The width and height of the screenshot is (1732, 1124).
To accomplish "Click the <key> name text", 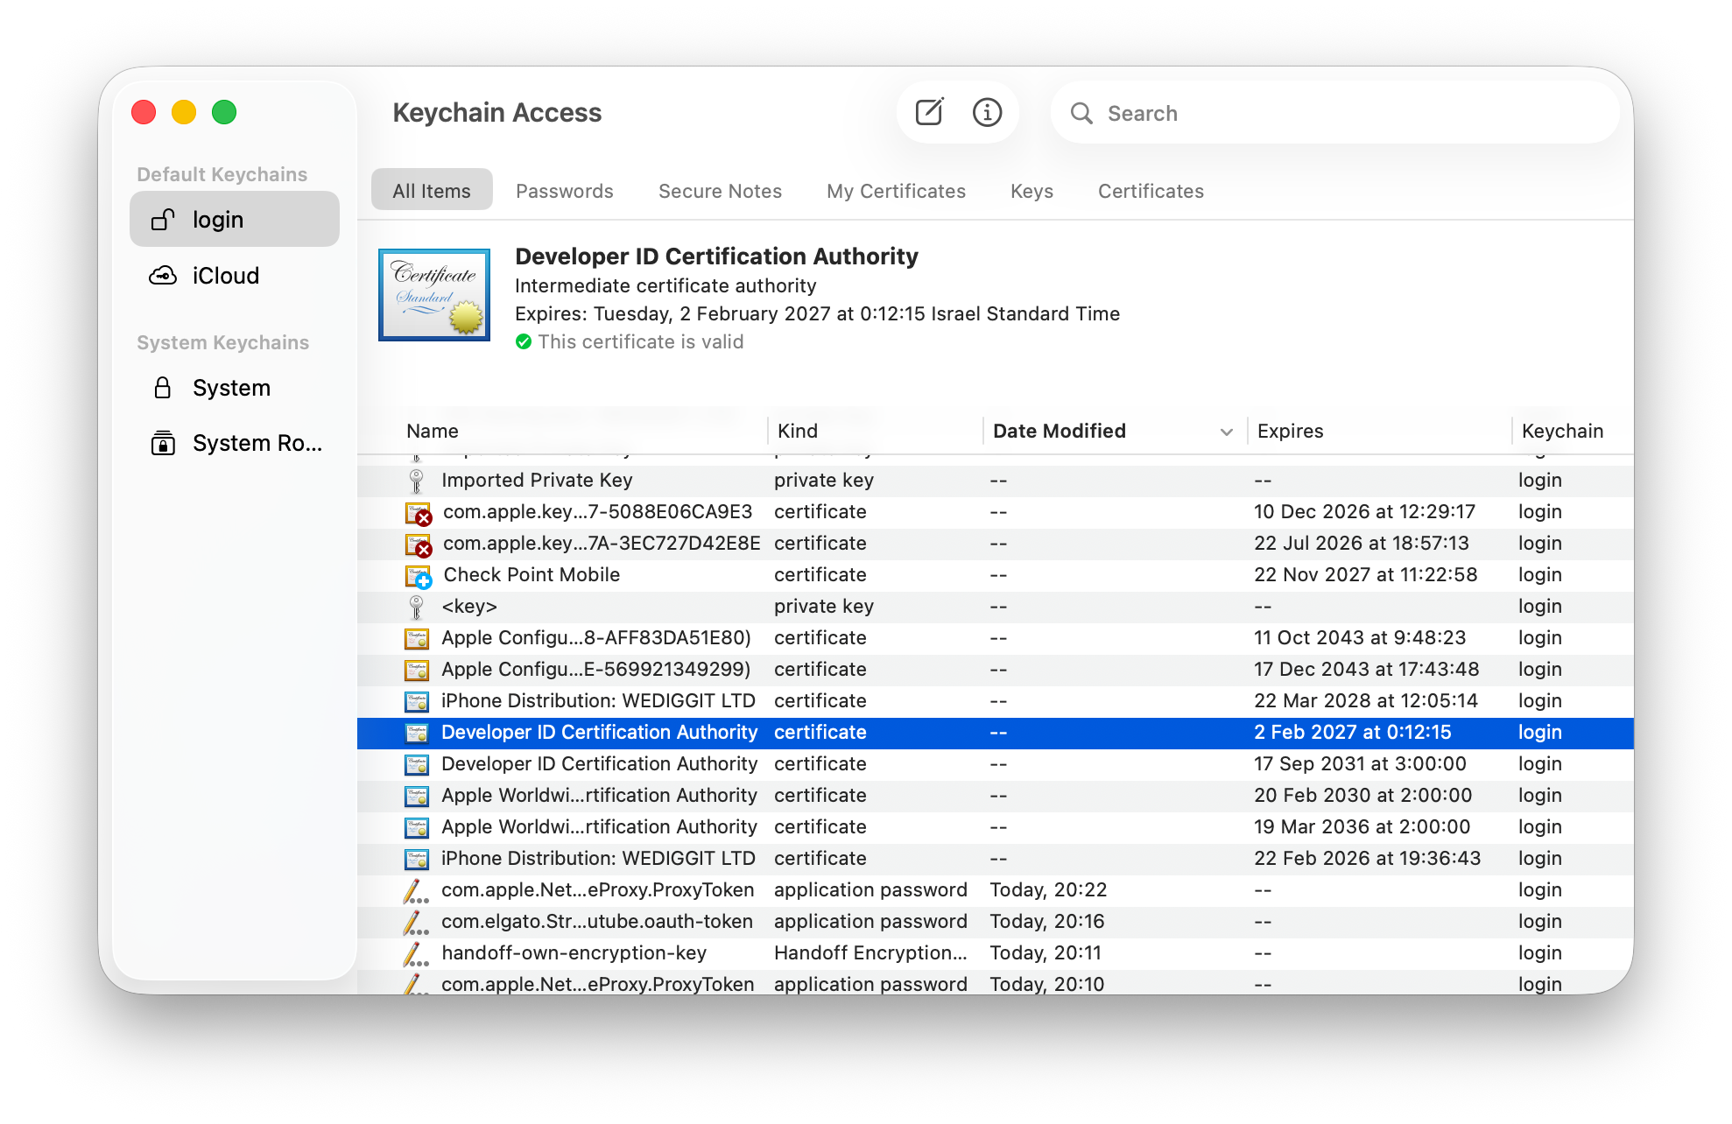I will 469,607.
